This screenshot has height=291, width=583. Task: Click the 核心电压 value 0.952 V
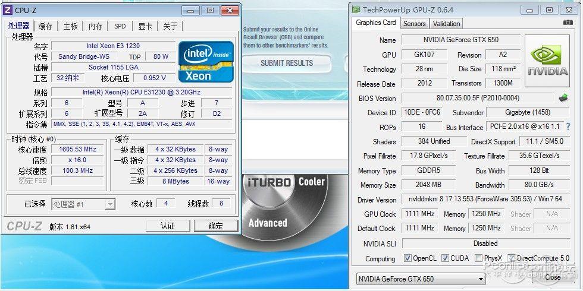pos(154,78)
